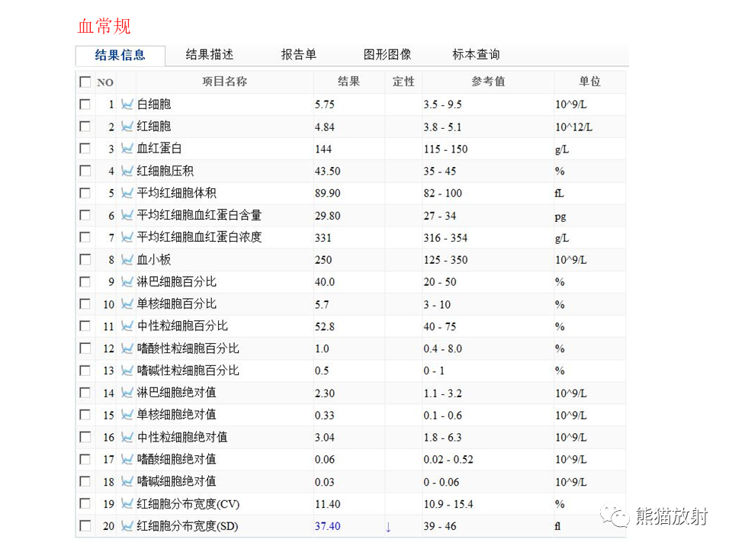
Task: Click the 结果 column header
Action: pos(348,82)
